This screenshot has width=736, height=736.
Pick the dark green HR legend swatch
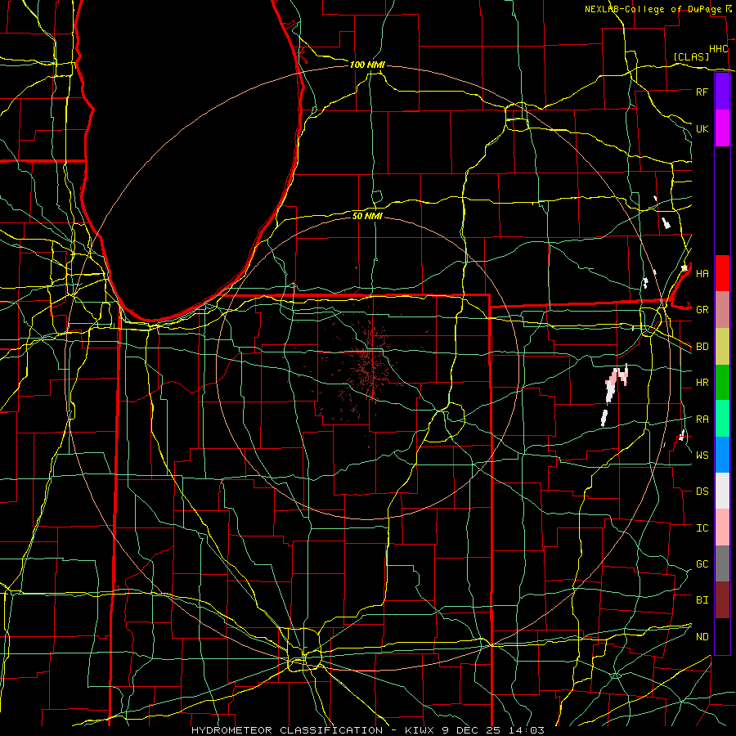tap(722, 382)
